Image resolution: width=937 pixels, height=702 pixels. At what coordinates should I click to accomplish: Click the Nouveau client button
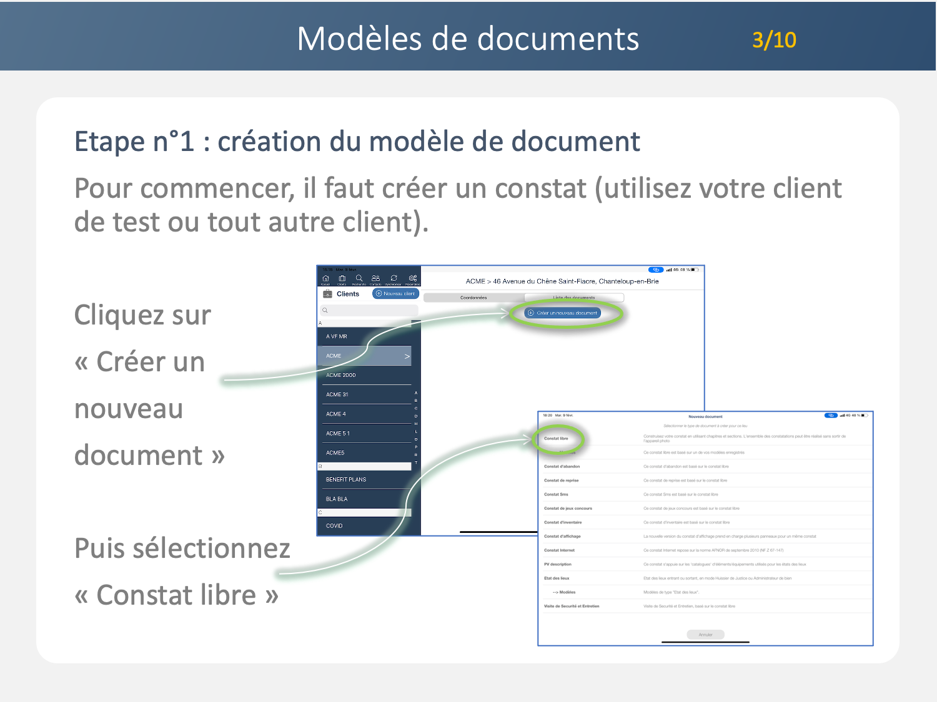pos(395,293)
